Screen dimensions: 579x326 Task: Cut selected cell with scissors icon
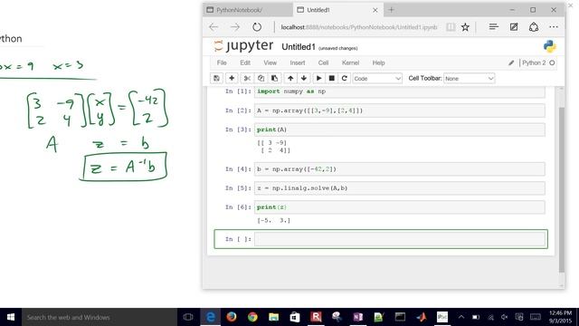(247, 79)
